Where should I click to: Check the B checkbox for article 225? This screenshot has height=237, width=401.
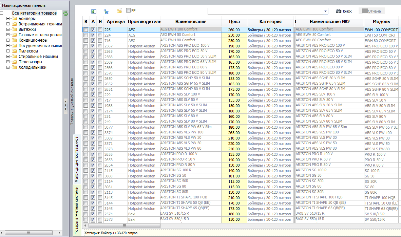click(86, 29)
